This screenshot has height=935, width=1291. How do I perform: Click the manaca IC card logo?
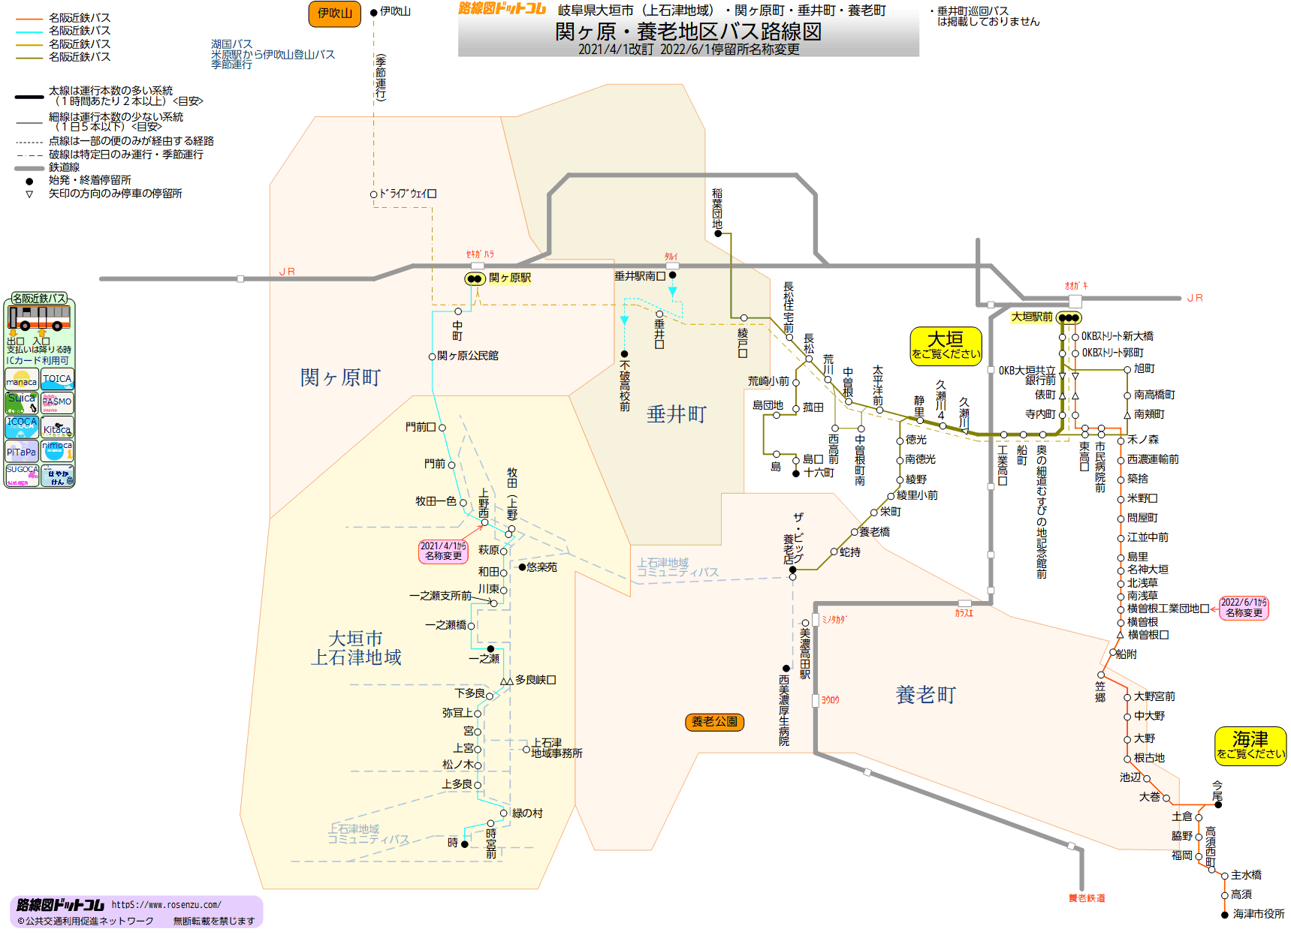point(22,379)
